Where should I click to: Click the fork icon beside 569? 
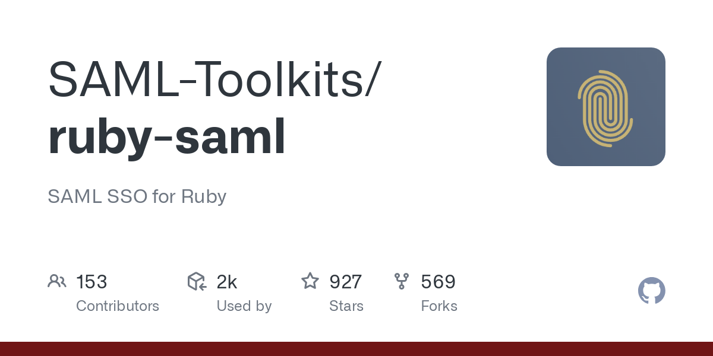[x=402, y=281]
